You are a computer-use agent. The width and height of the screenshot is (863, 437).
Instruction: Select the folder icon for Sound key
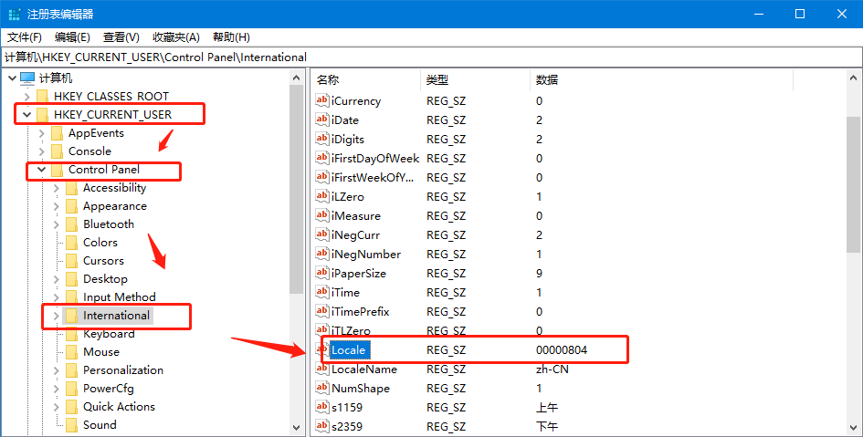71,425
